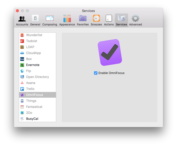177x147 pixels.
Task: Click the BusyCal calendar icon
Action: pyautogui.click(x=22, y=119)
